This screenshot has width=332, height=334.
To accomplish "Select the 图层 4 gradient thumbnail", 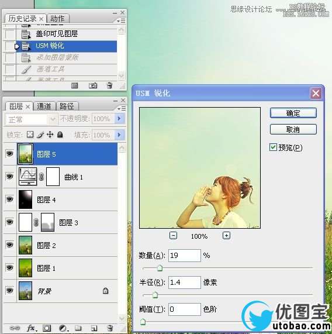I will tap(25, 199).
